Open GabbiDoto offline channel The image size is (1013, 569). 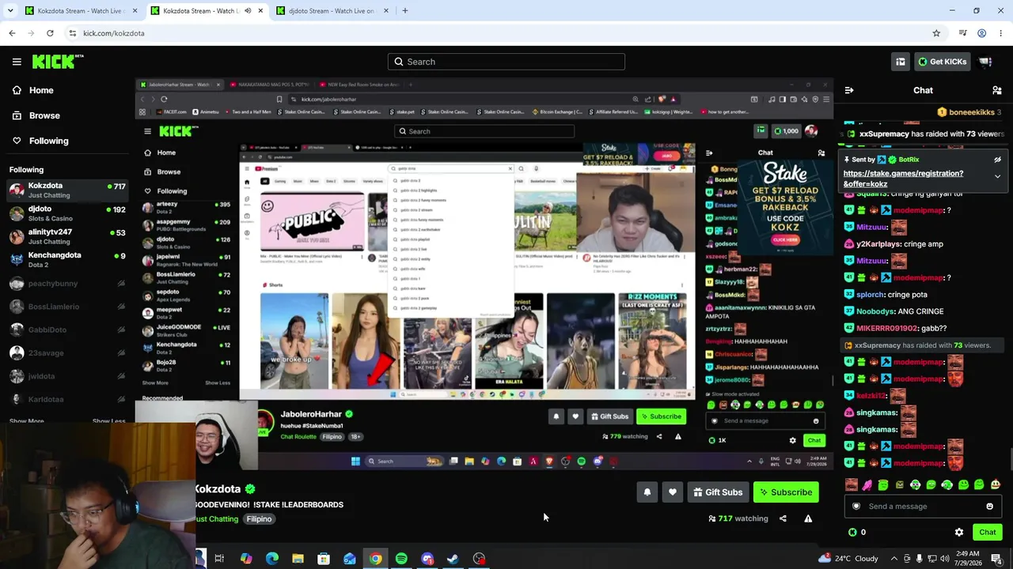[x=67, y=330]
